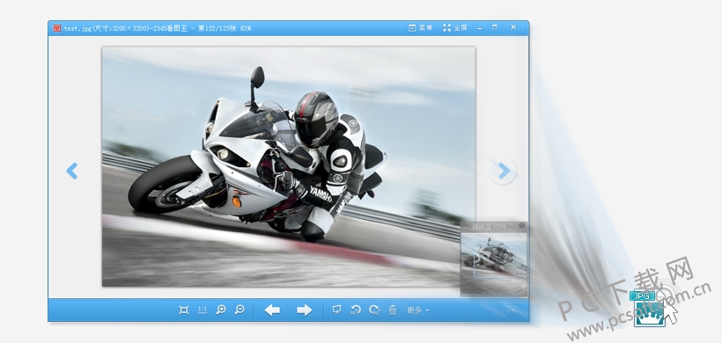Close the navigator thumbnail overlay panel
This screenshot has height=343, width=722.
coord(522,226)
